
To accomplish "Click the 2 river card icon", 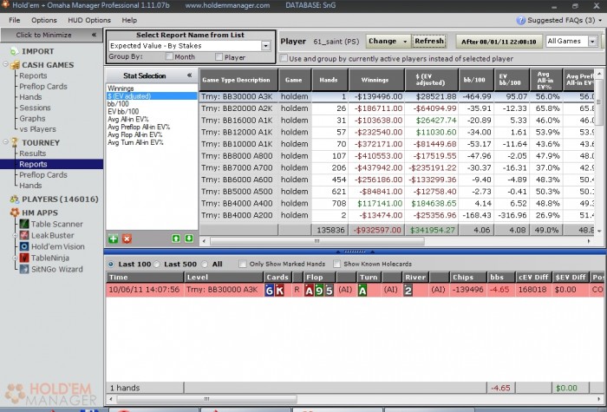I will [408, 290].
